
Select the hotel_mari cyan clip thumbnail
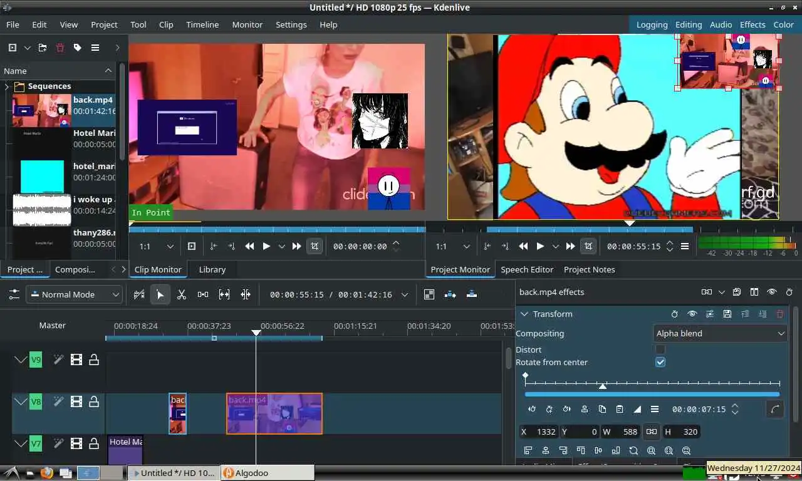click(42, 177)
